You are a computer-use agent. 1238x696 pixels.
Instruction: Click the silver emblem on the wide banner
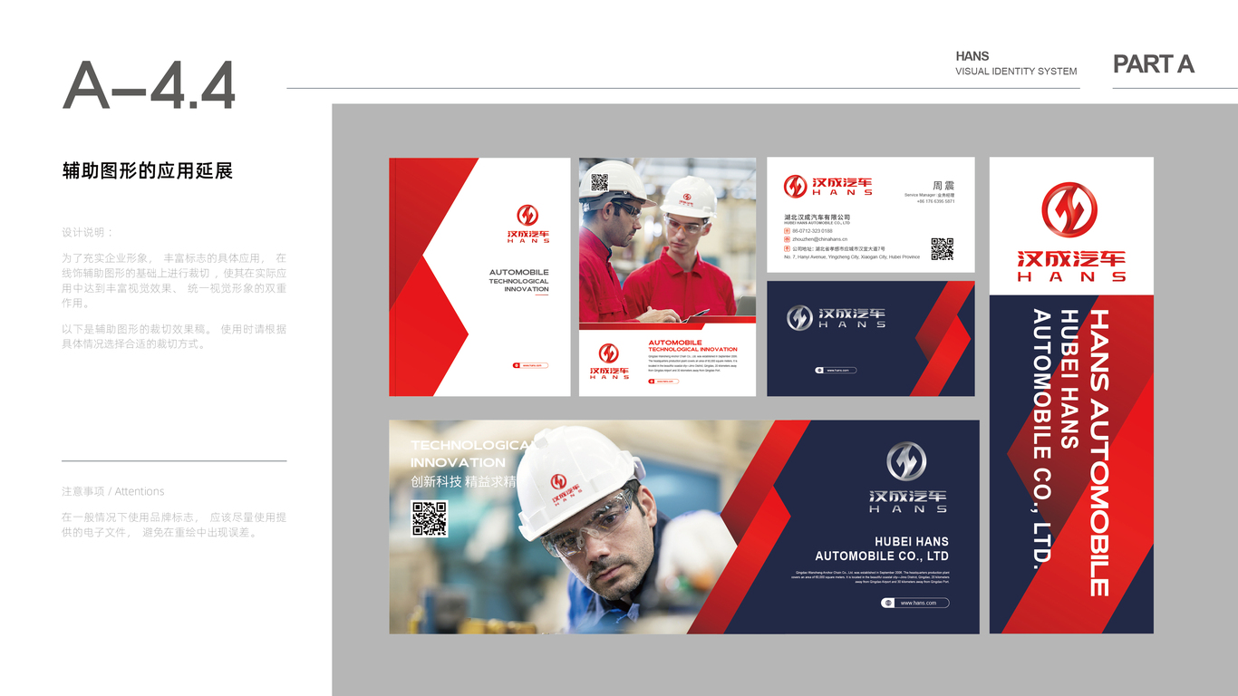click(x=906, y=461)
